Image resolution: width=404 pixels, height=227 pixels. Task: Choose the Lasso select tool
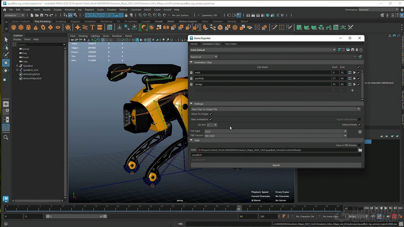tap(6, 47)
